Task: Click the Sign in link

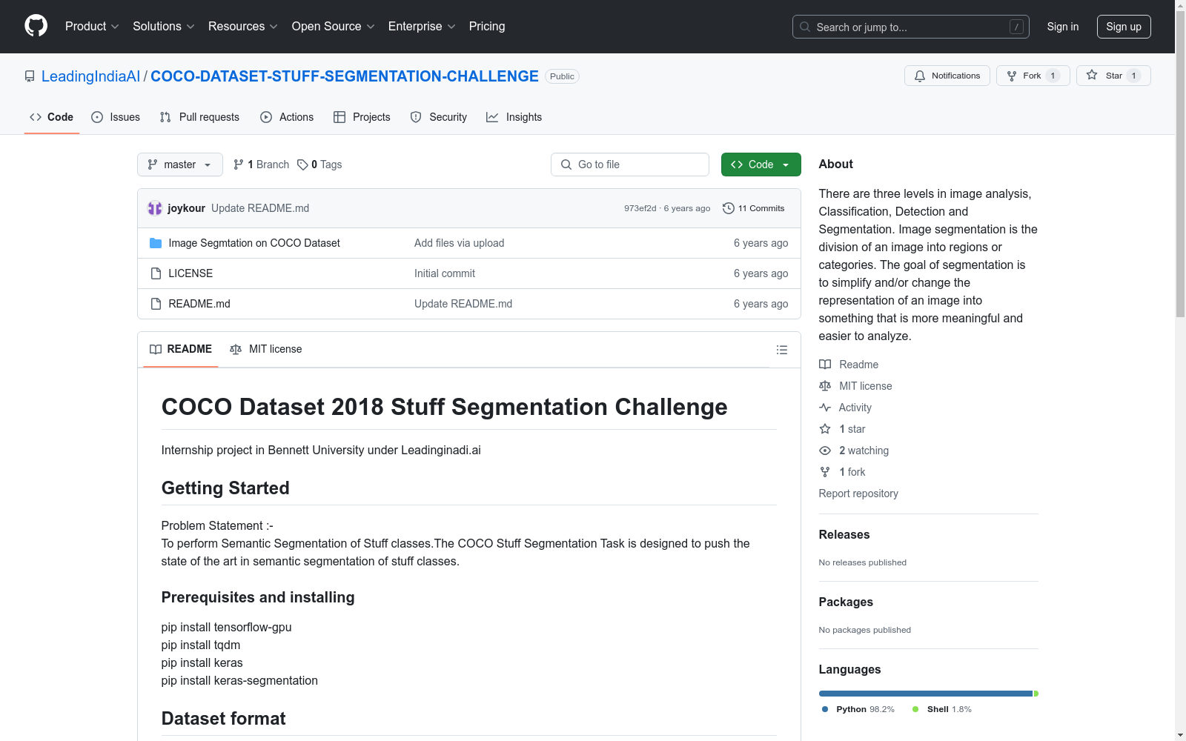Action: pos(1063,27)
